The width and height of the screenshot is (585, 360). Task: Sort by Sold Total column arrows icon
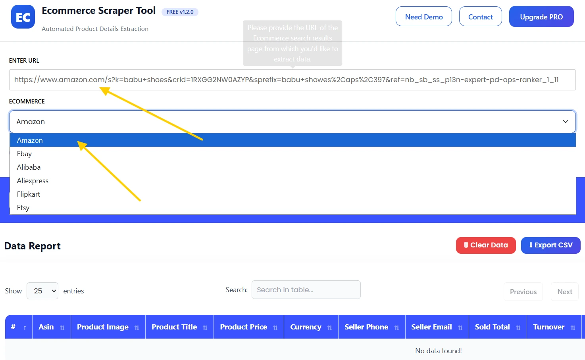tap(518, 327)
